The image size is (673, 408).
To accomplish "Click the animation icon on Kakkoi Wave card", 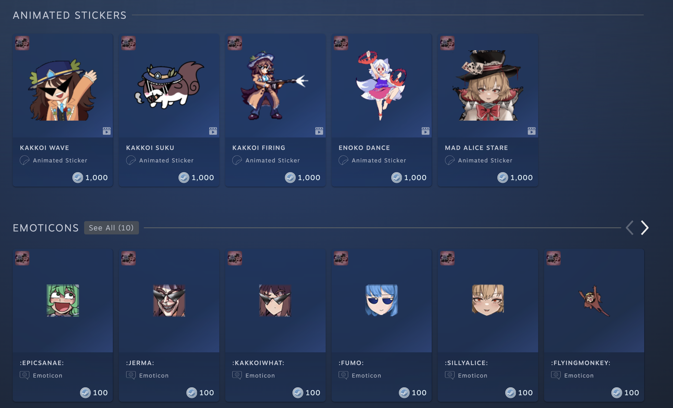I will pyautogui.click(x=107, y=131).
